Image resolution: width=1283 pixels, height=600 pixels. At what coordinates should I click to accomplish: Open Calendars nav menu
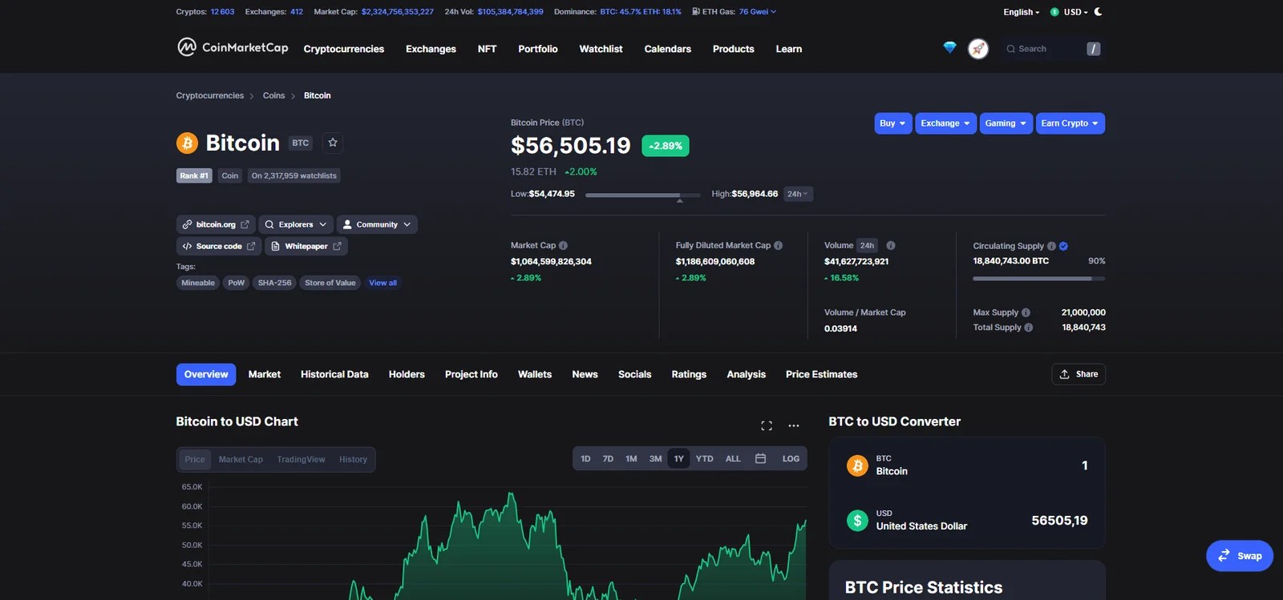pyautogui.click(x=667, y=49)
